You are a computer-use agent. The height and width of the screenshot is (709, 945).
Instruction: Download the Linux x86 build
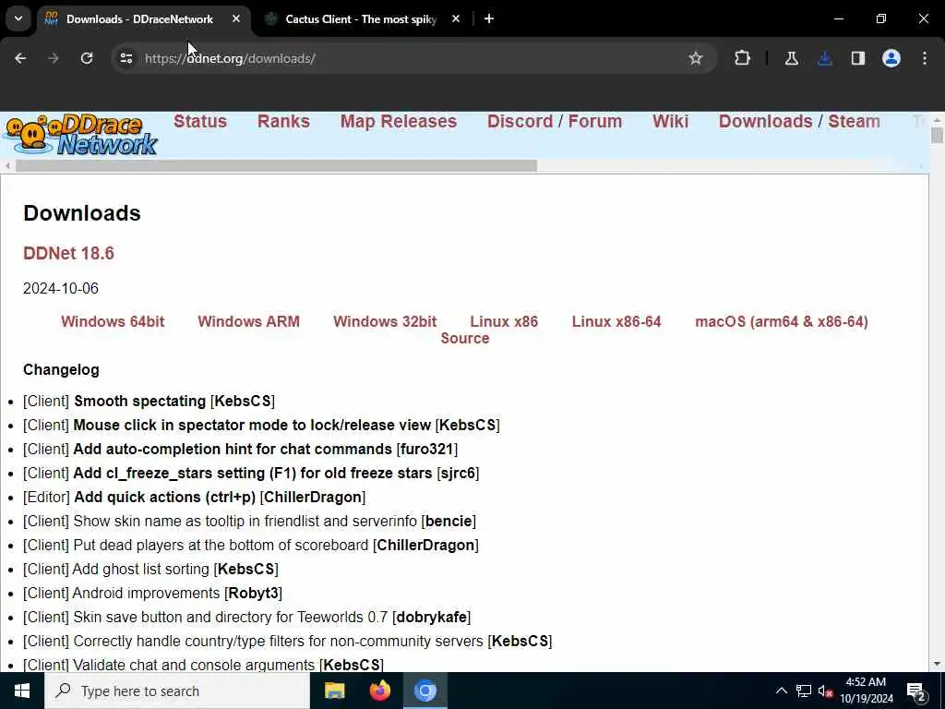click(504, 321)
